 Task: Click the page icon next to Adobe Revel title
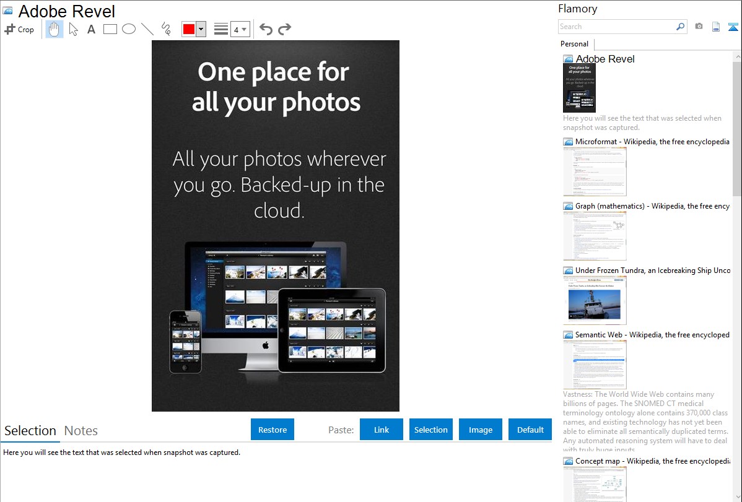(7, 11)
